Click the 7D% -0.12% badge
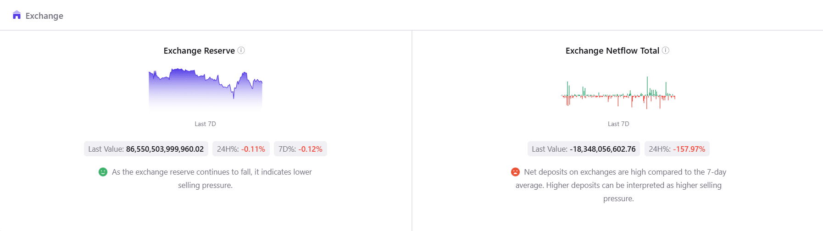The width and height of the screenshot is (823, 231). (x=300, y=149)
